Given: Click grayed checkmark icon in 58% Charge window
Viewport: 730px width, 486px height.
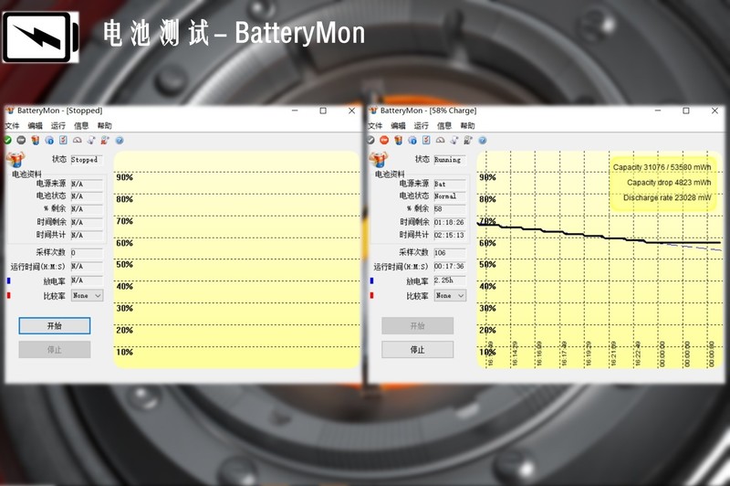Looking at the screenshot, I should tap(370, 140).
